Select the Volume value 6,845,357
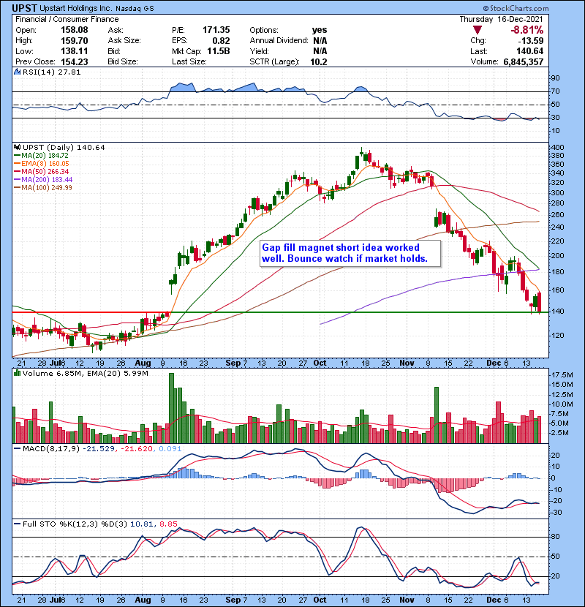Viewport: 585px width, 607px height. coord(524,62)
